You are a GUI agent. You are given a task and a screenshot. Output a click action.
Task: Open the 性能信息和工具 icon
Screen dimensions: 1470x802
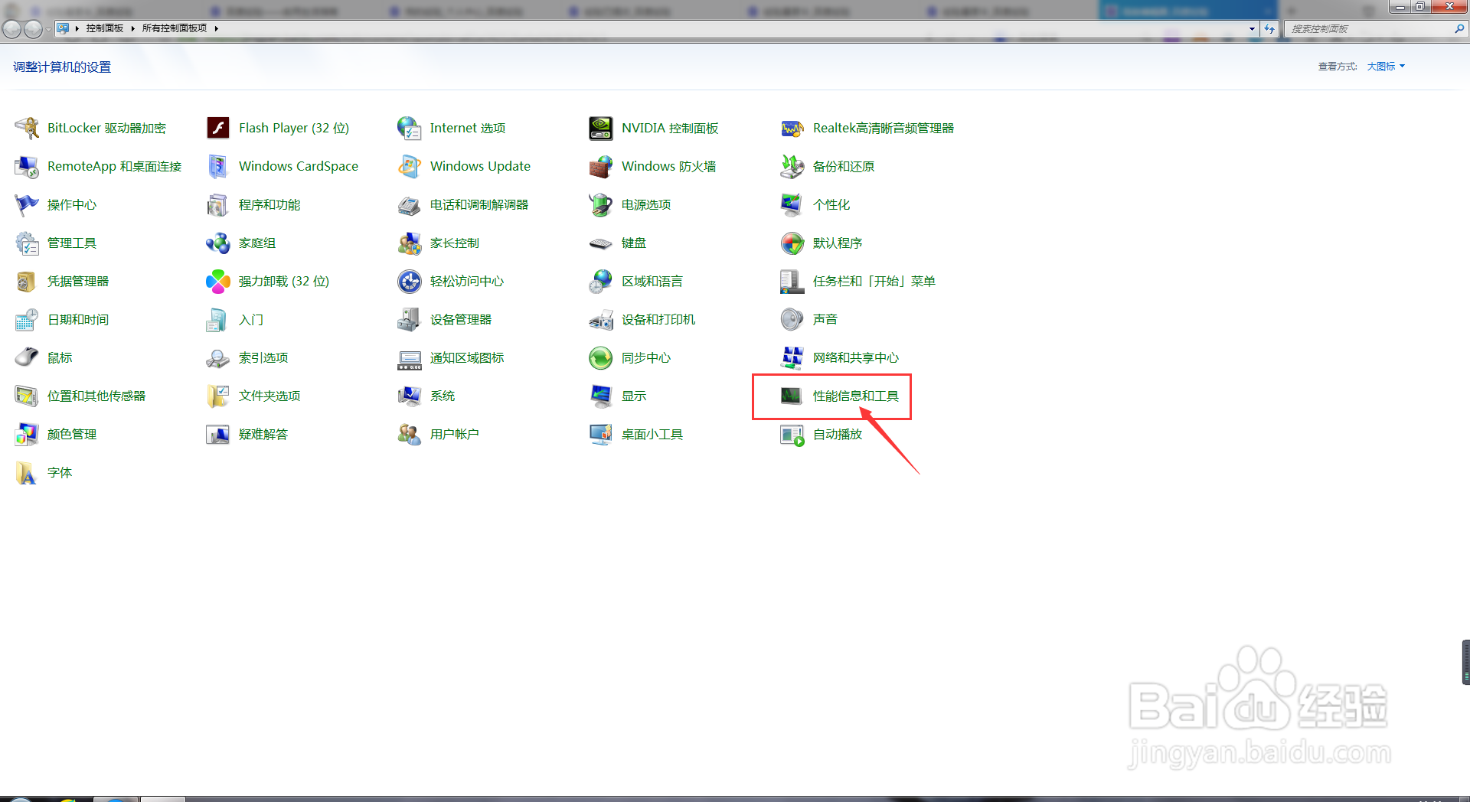point(792,396)
